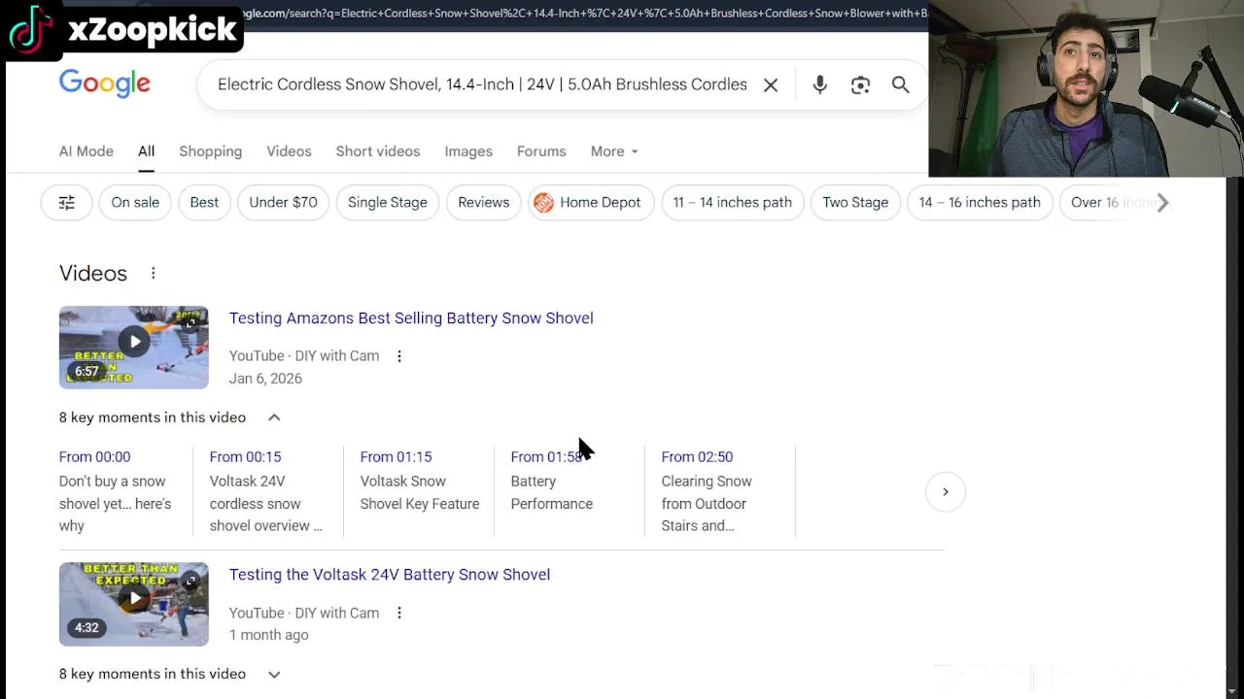Open options menu for 'Testing Amazons Best Selling' result

[x=398, y=356]
